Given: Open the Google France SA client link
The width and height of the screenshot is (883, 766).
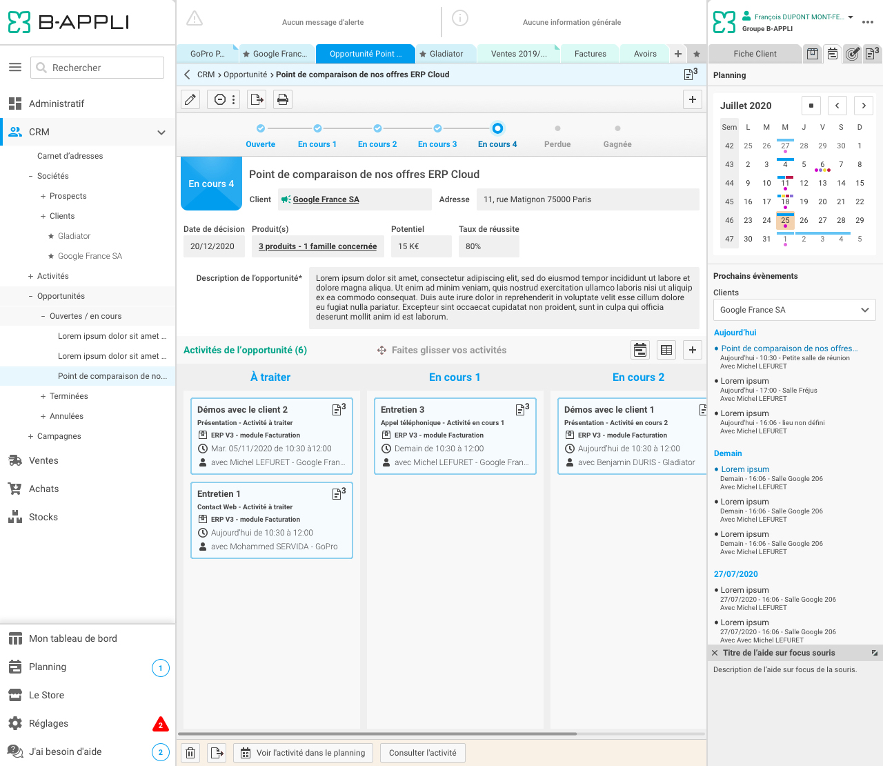Looking at the screenshot, I should click(x=326, y=199).
